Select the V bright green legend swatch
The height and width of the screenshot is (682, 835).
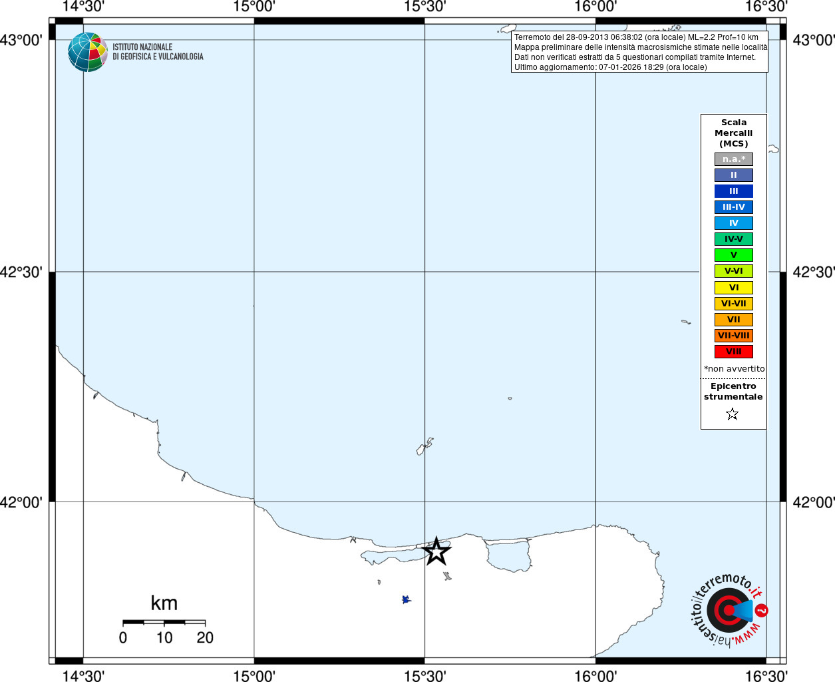point(734,255)
